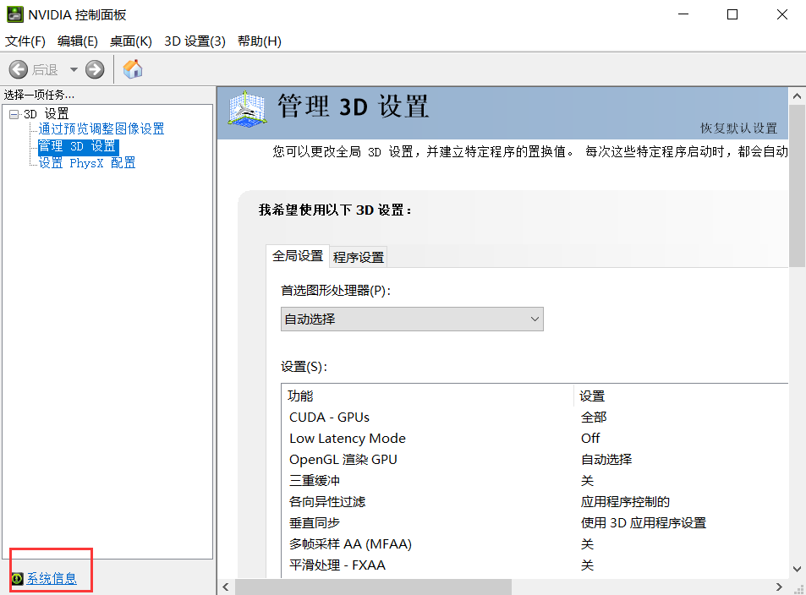806x595 pixels.
Task: Minimize the NVIDIA 控制面板 window
Action: coord(683,14)
